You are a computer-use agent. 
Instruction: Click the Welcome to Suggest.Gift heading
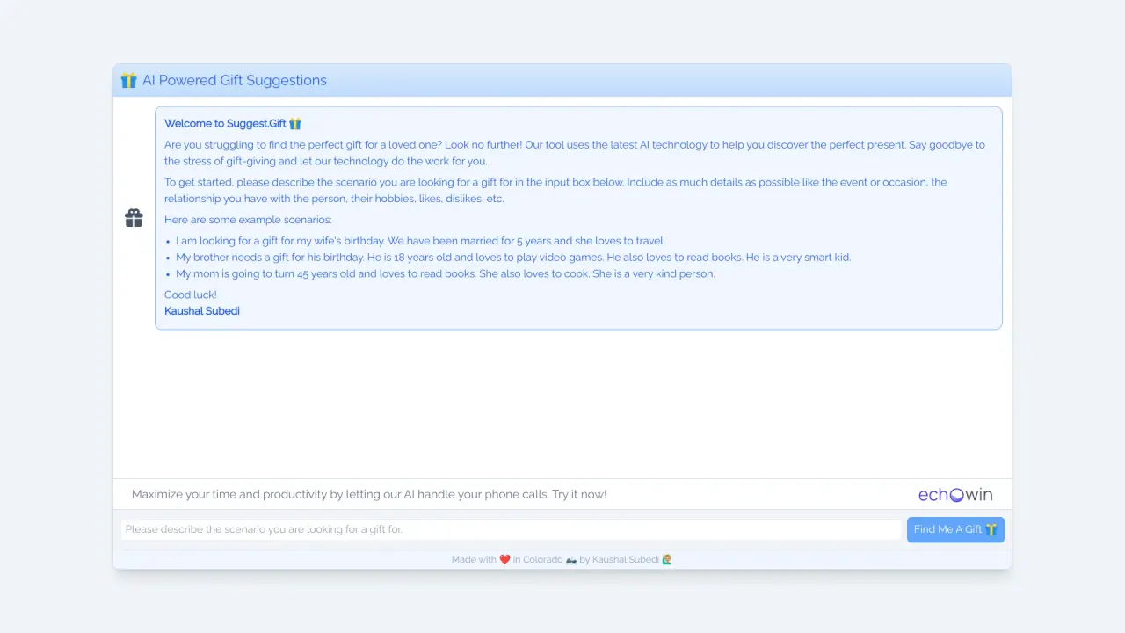[233, 124]
